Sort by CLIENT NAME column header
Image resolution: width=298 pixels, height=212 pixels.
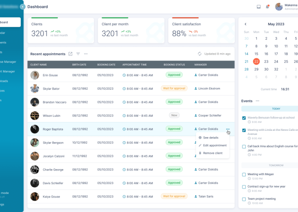coord(38,65)
